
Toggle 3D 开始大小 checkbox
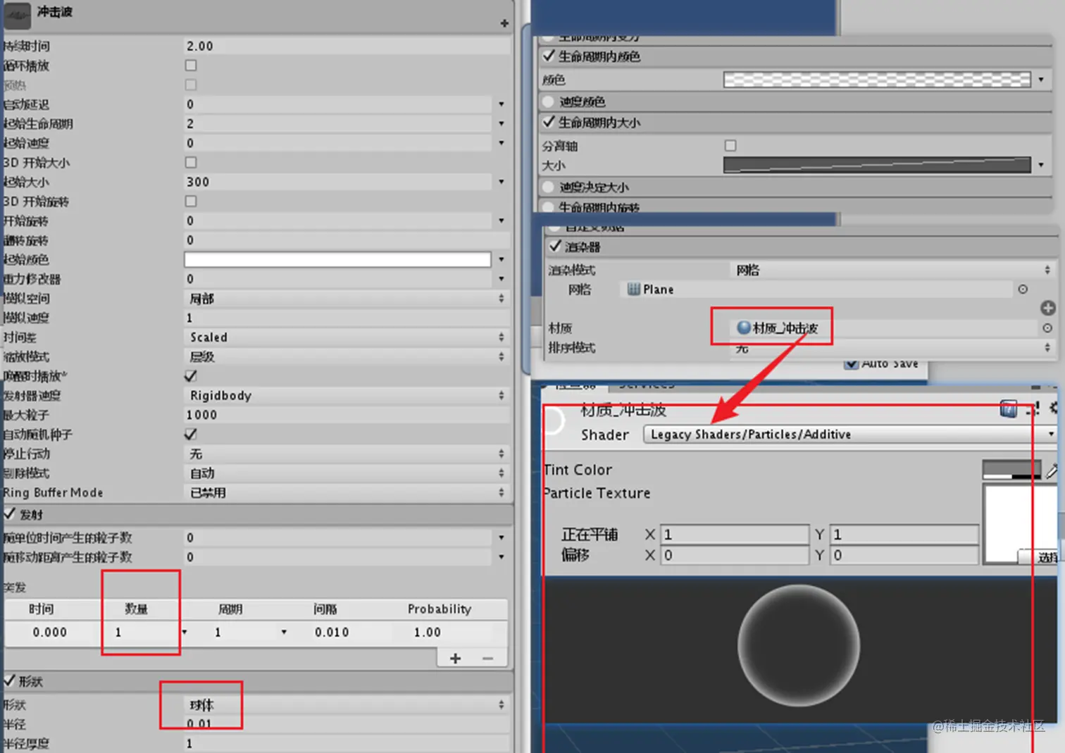point(191,163)
